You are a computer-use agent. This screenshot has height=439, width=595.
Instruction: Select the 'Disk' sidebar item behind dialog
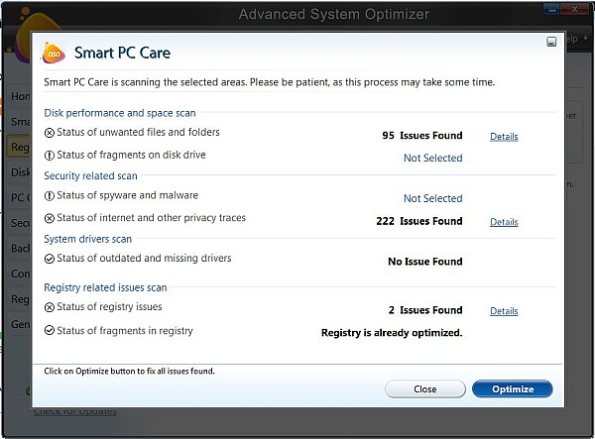click(x=20, y=172)
